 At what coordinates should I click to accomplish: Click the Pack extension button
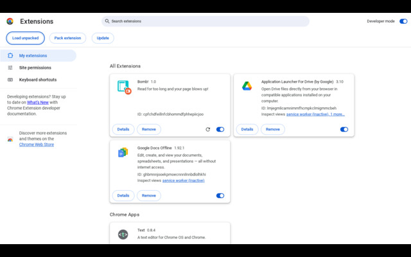[x=67, y=38]
